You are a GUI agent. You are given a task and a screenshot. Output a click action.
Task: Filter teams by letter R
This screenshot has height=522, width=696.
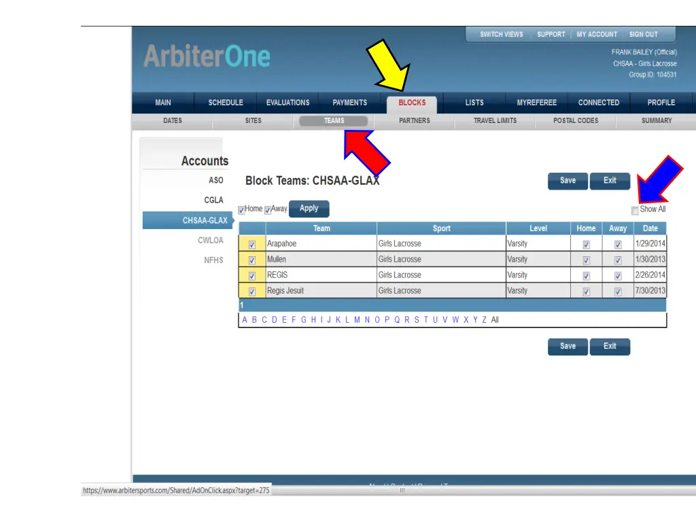(x=406, y=319)
